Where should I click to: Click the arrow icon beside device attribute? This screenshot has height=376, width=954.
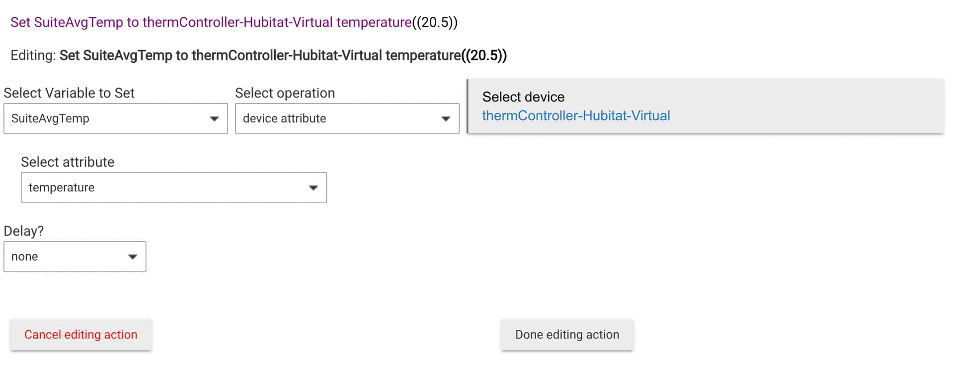coord(446,119)
